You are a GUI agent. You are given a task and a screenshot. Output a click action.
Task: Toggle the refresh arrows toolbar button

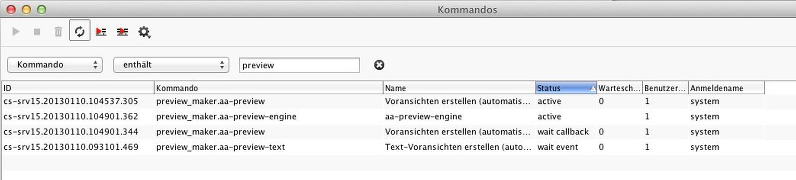pos(80,31)
